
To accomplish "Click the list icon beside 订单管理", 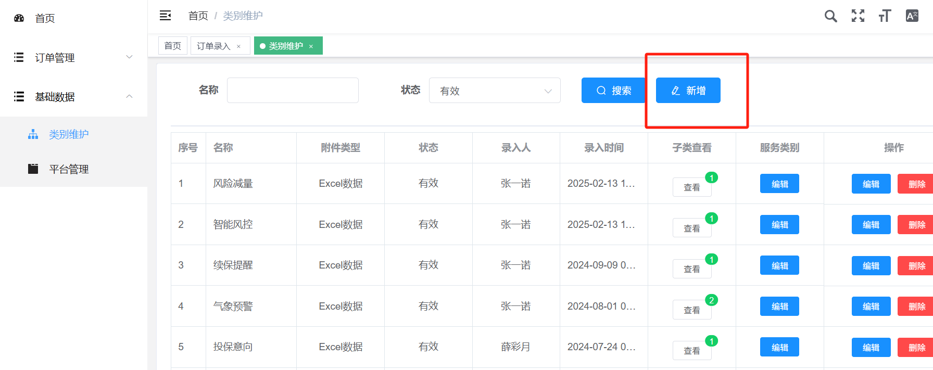I will click(x=19, y=57).
